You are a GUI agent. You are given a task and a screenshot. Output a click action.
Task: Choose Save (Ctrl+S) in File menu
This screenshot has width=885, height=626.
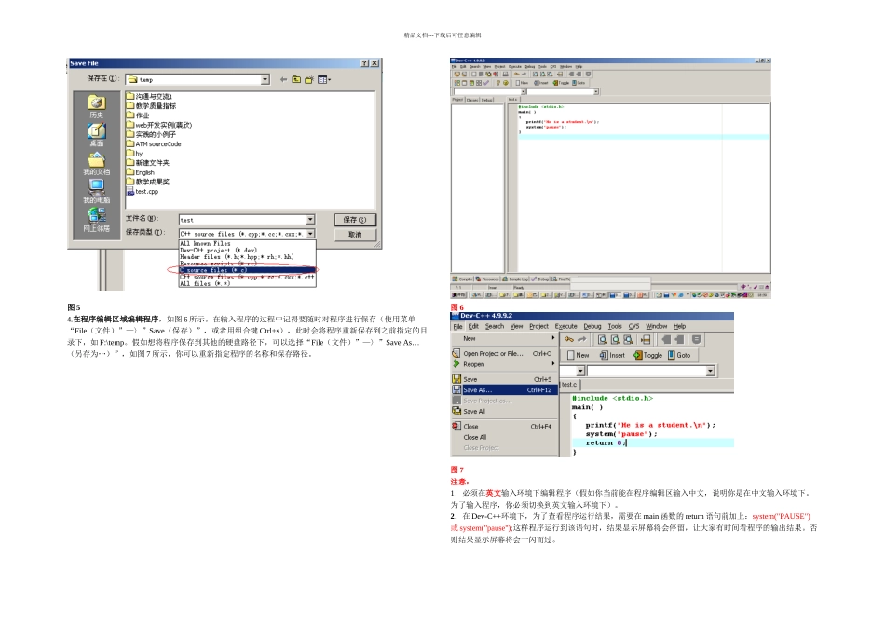(x=505, y=379)
